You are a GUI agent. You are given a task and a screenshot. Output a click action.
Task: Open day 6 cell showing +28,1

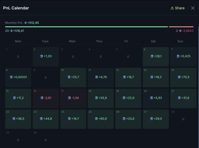click(x=156, y=57)
